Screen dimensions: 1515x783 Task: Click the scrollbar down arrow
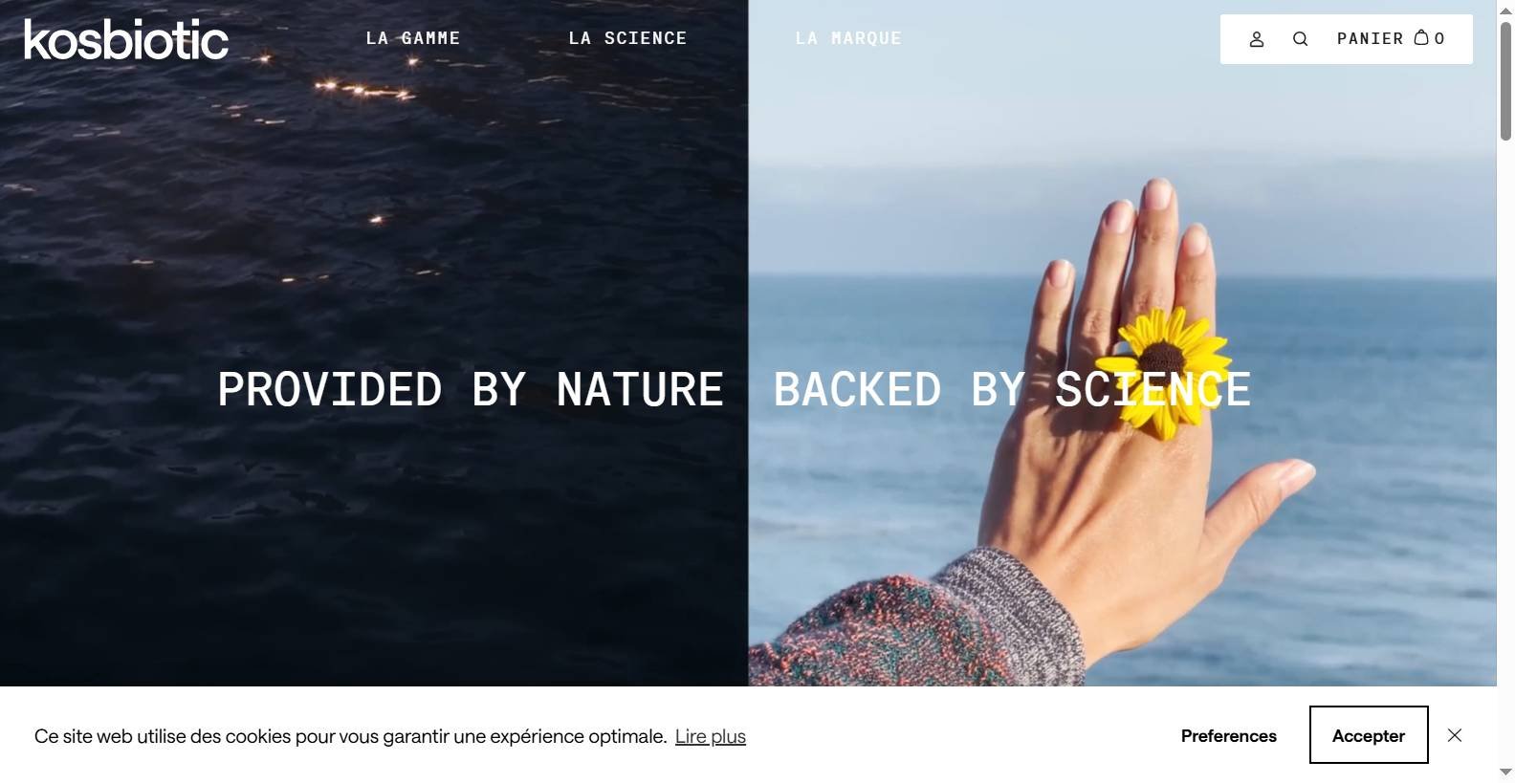point(1505,772)
